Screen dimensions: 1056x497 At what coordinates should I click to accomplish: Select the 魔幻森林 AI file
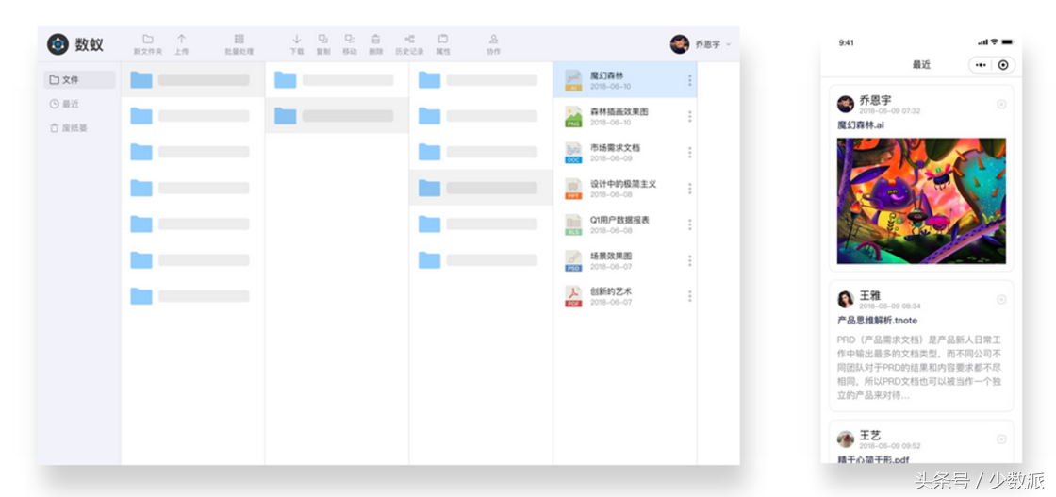click(625, 80)
